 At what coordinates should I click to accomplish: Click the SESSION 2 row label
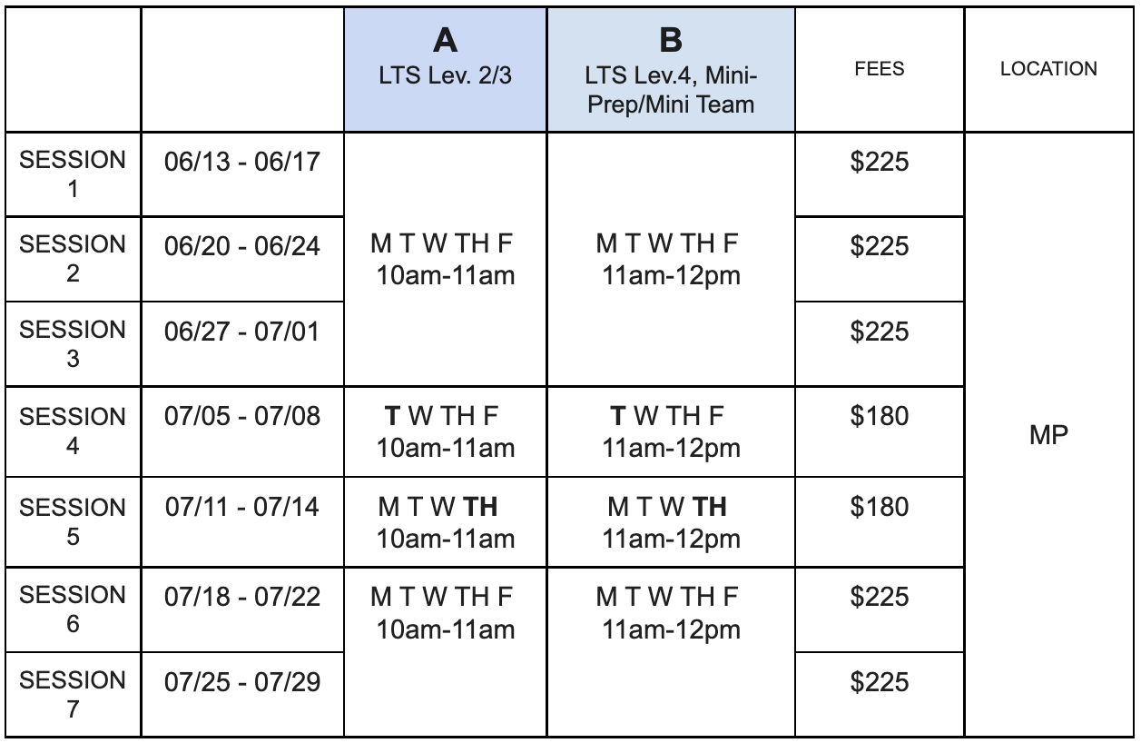click(x=73, y=259)
